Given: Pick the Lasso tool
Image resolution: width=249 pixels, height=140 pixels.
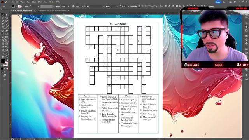Looking at the screenshot, I should pos(7,18).
